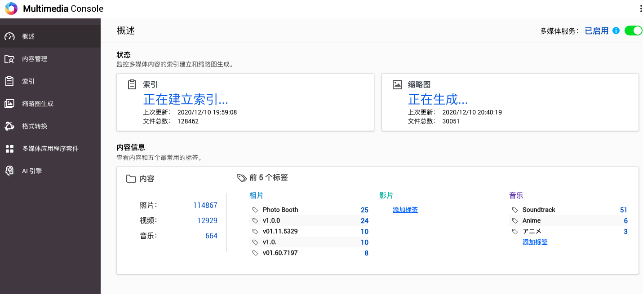The height and width of the screenshot is (294, 643).
Task: Click the 索引 clipboard icon in sidebar
Action: pyautogui.click(x=9, y=81)
